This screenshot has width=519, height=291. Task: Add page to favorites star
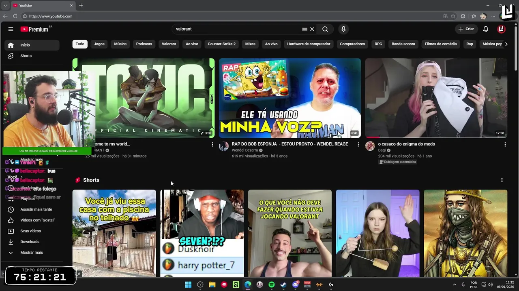tap(453, 16)
